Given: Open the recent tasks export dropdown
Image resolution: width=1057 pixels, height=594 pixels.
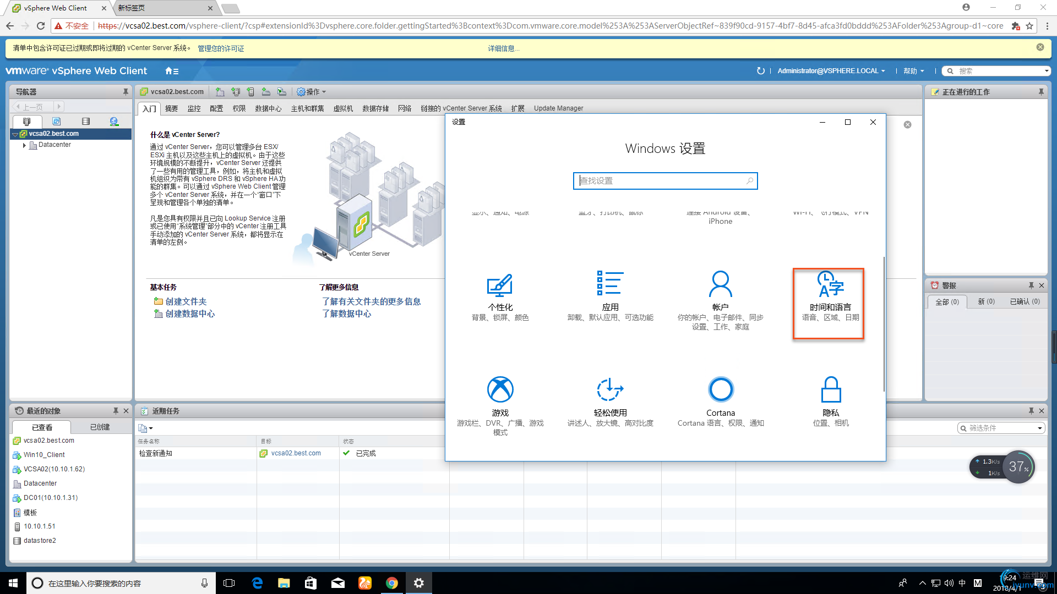Looking at the screenshot, I should click(146, 428).
